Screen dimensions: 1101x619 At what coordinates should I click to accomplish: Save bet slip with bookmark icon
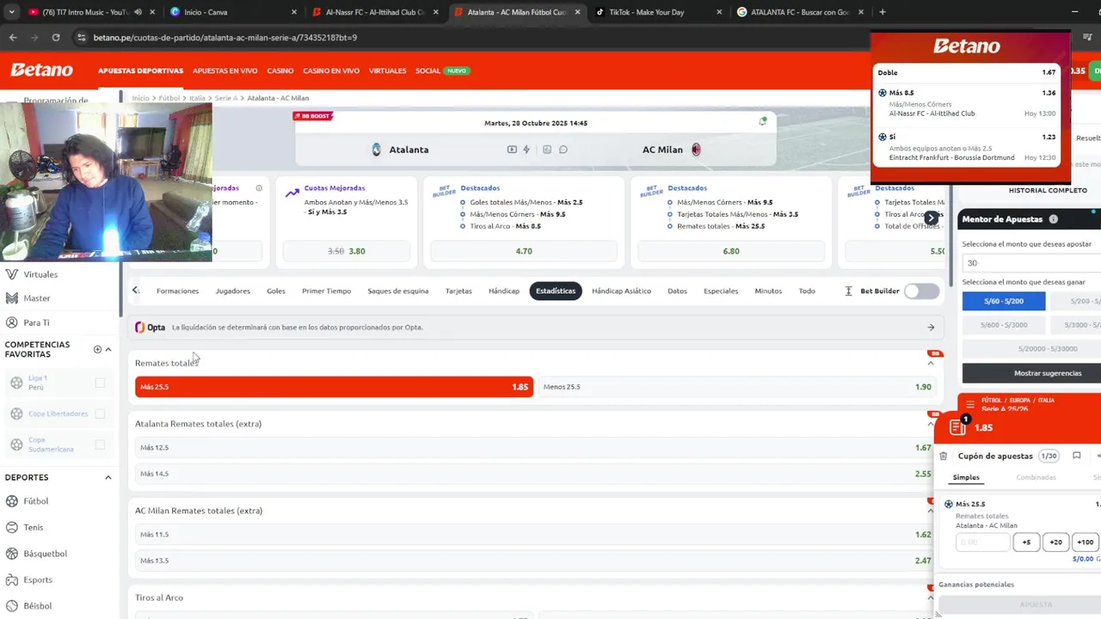[1076, 457]
